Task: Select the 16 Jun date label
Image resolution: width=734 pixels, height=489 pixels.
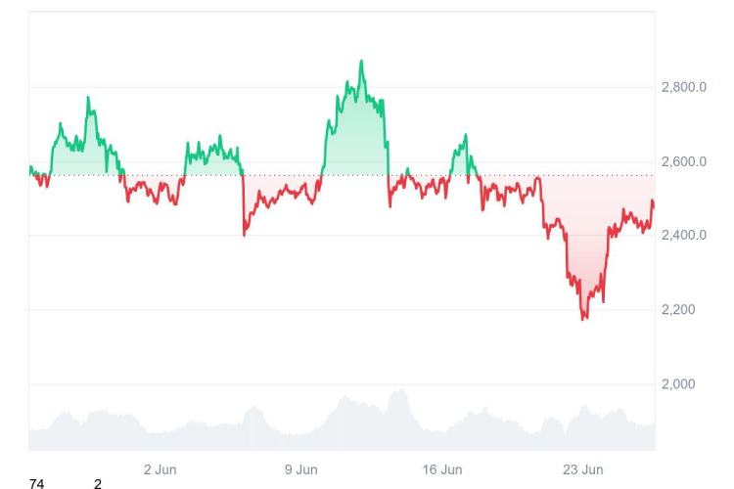Action: point(442,469)
